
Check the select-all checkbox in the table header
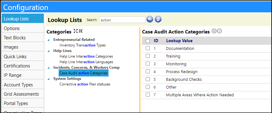[148, 41]
